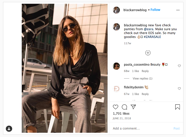Reply to fidelitydenim's comment
186x137 pixels.
(145, 94)
